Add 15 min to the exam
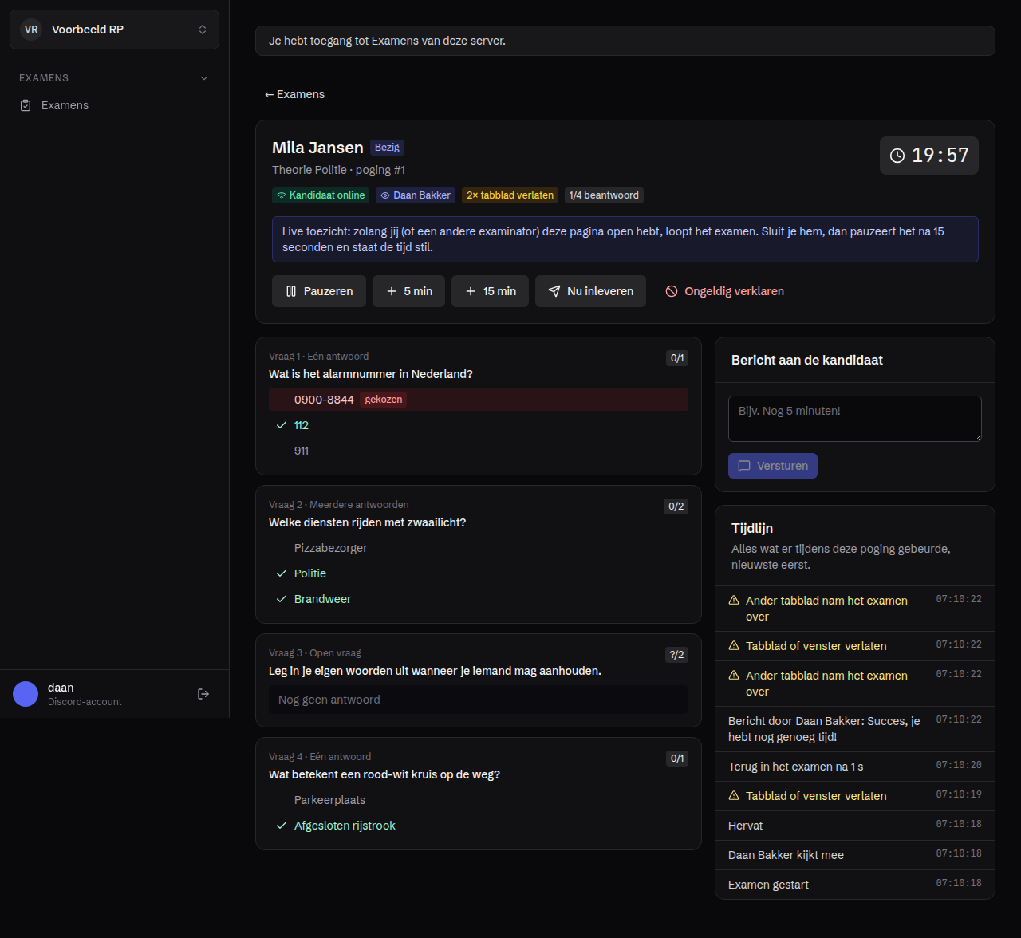 pyautogui.click(x=490, y=291)
